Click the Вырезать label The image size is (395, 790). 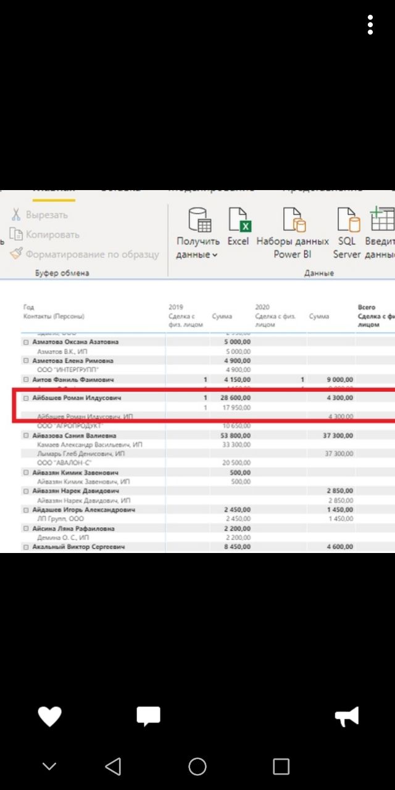point(47,215)
